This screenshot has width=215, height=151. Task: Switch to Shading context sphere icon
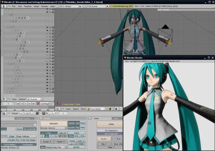pos(27,113)
